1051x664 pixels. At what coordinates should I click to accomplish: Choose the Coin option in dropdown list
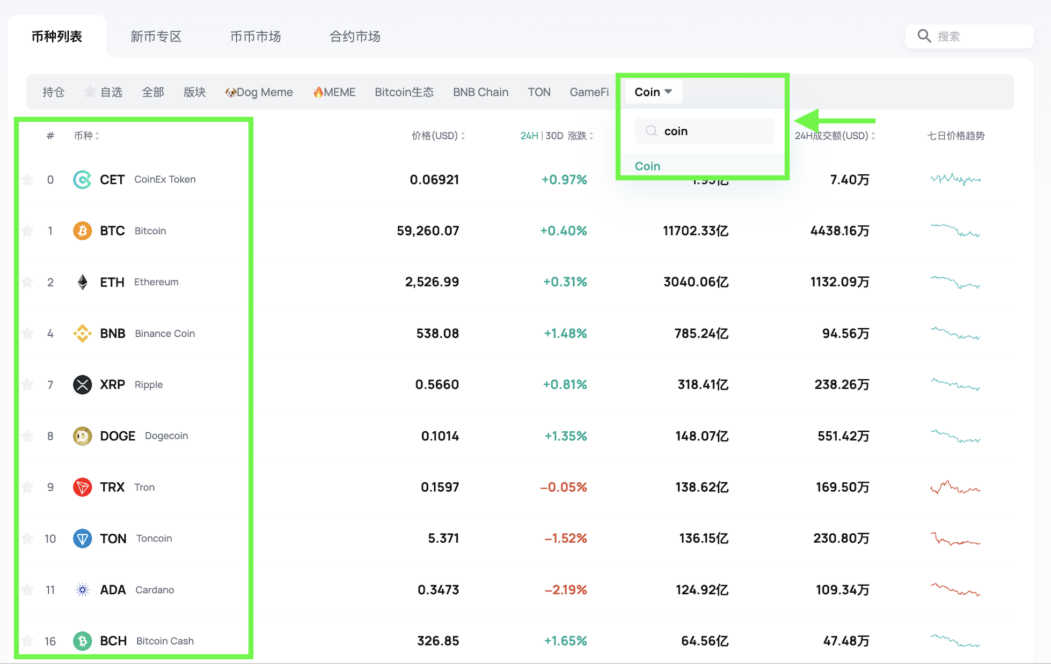point(647,166)
